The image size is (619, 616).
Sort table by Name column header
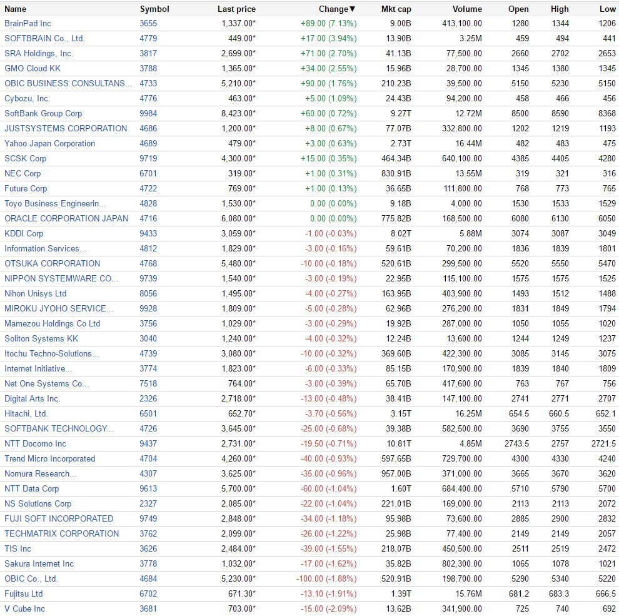(16, 9)
